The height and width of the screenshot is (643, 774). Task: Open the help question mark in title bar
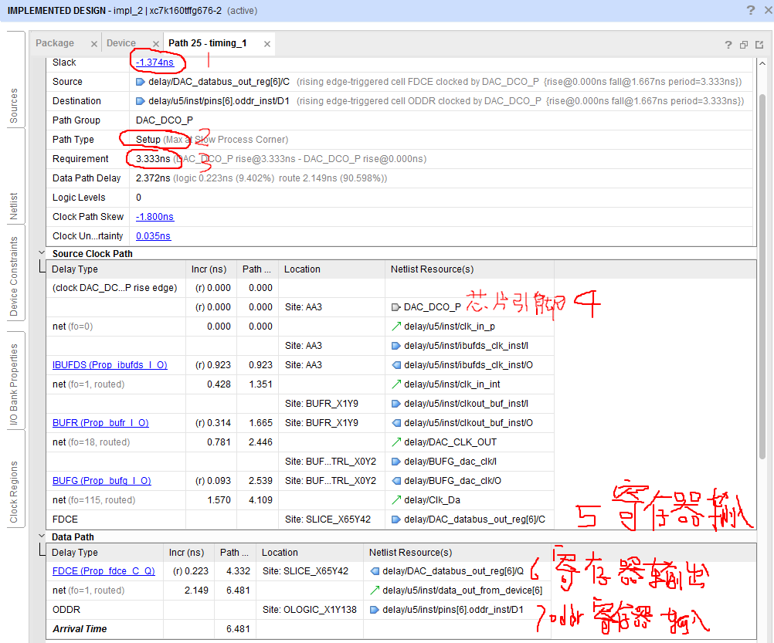point(751,10)
